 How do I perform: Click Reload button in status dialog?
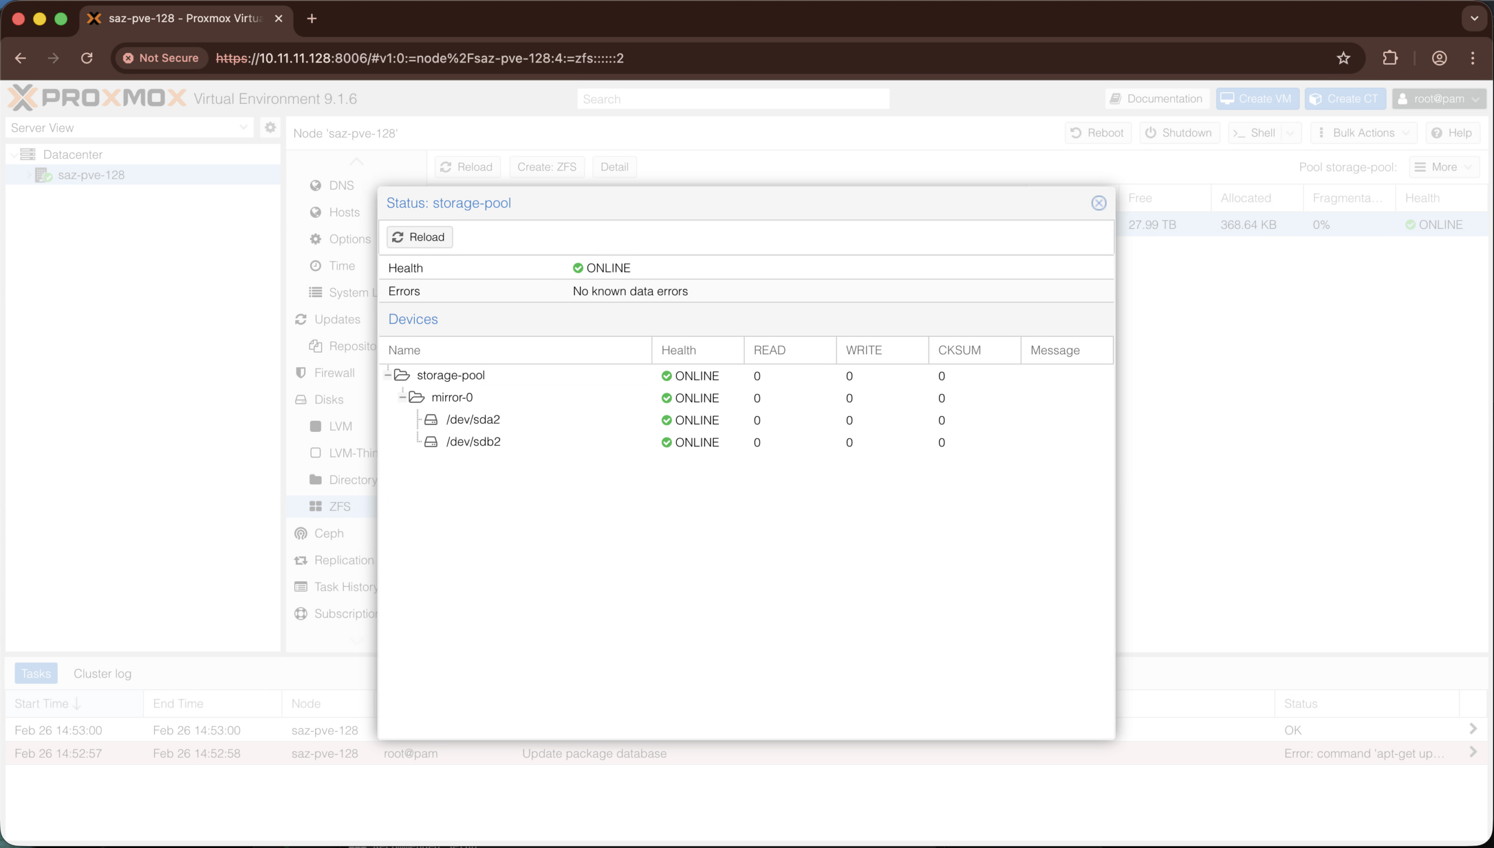tap(419, 237)
